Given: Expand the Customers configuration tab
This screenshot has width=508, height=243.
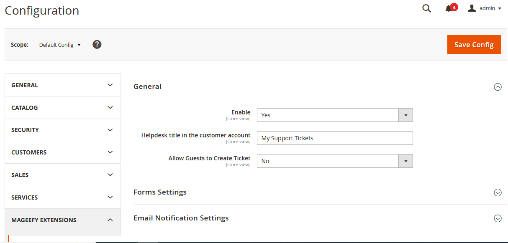Looking at the screenshot, I should point(63,152).
